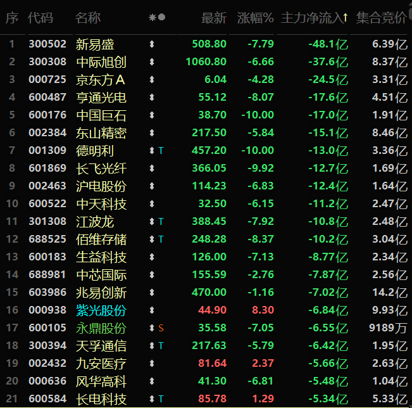Image resolution: width=412 pixels, height=408 pixels.
Task: Click the pin icon in 长飞光纤 row
Action: (x=152, y=169)
